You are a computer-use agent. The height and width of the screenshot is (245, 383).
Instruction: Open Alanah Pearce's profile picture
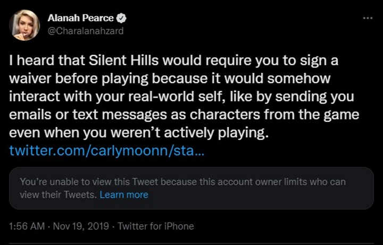pyautogui.click(x=24, y=24)
